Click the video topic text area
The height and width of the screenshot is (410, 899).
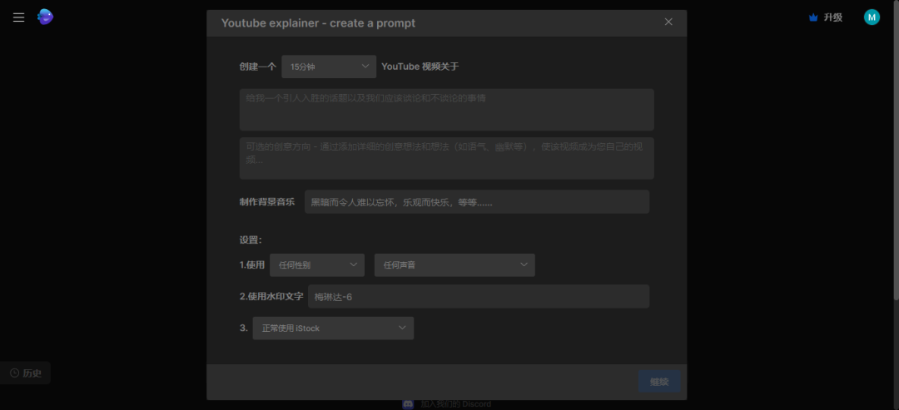click(x=446, y=110)
